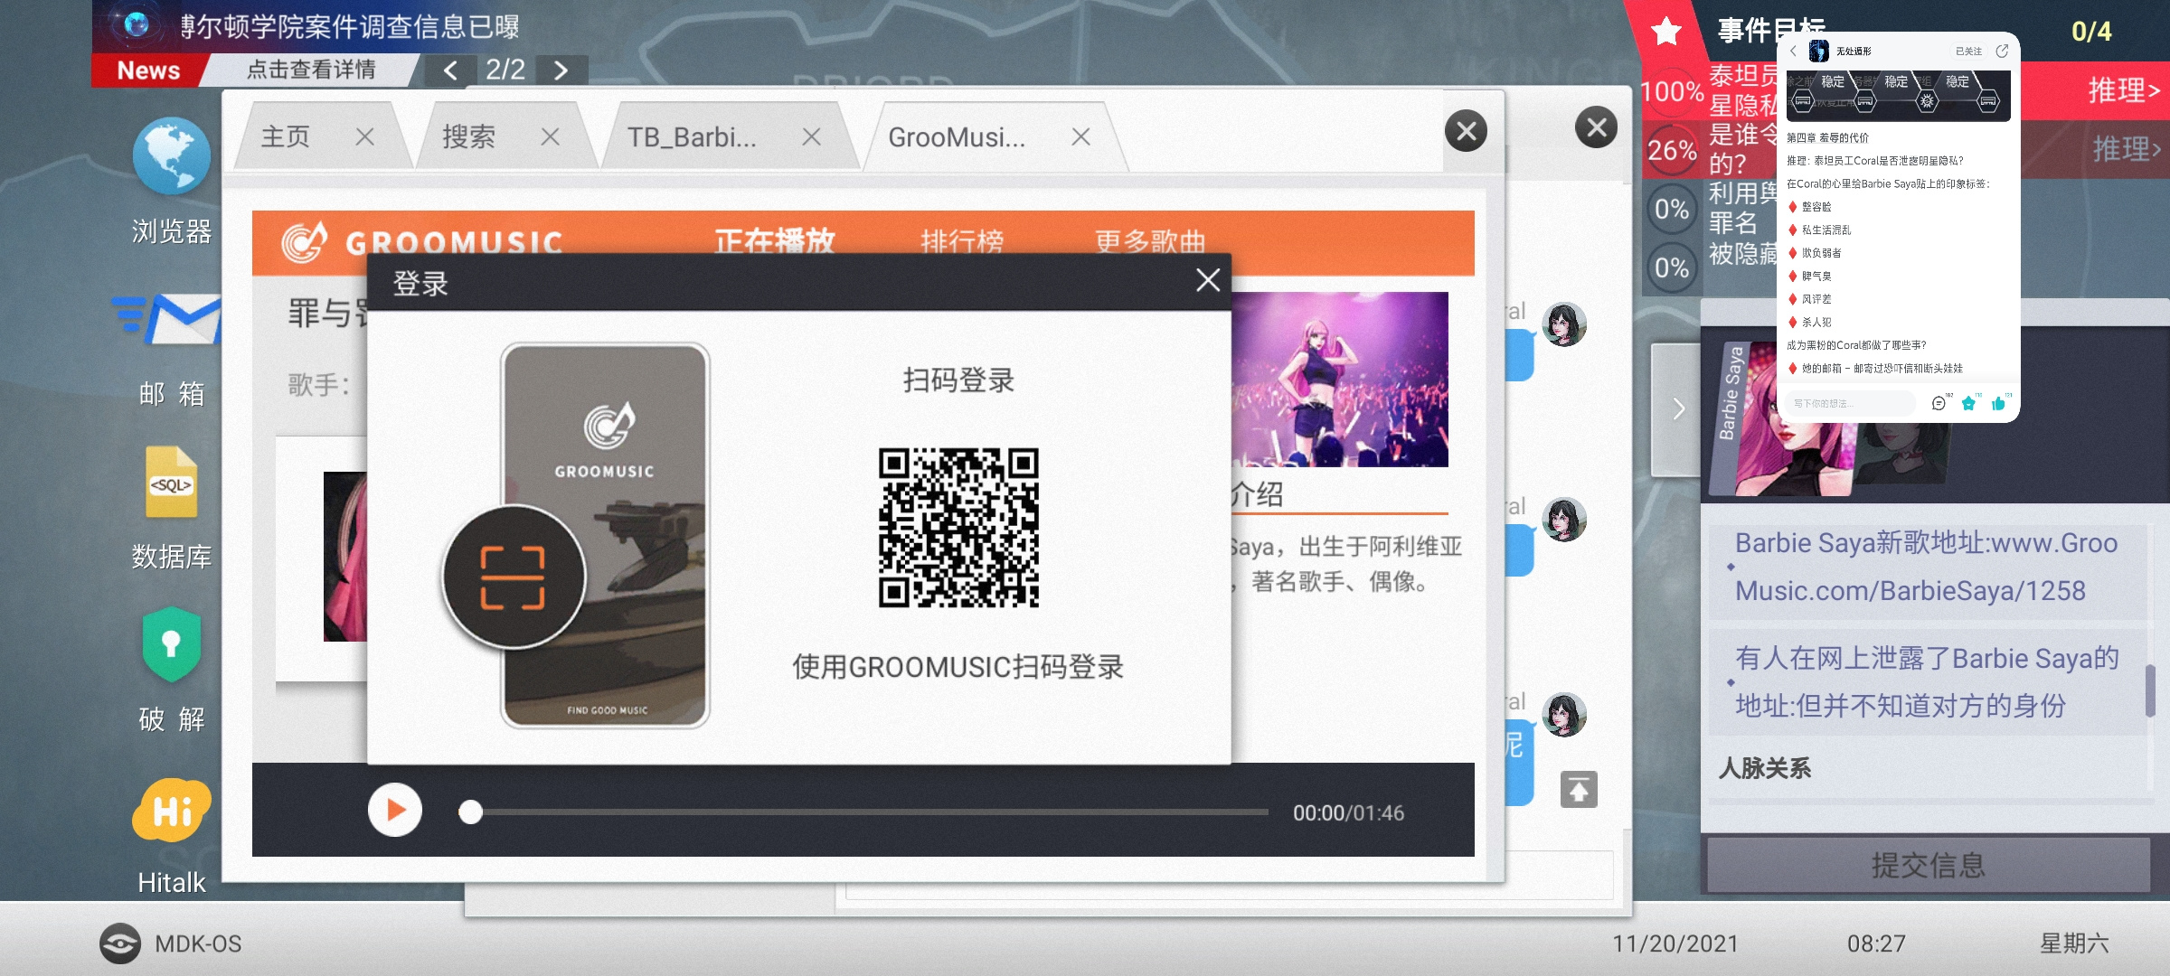Click the middle chat avatar in Hitalk

[1563, 519]
